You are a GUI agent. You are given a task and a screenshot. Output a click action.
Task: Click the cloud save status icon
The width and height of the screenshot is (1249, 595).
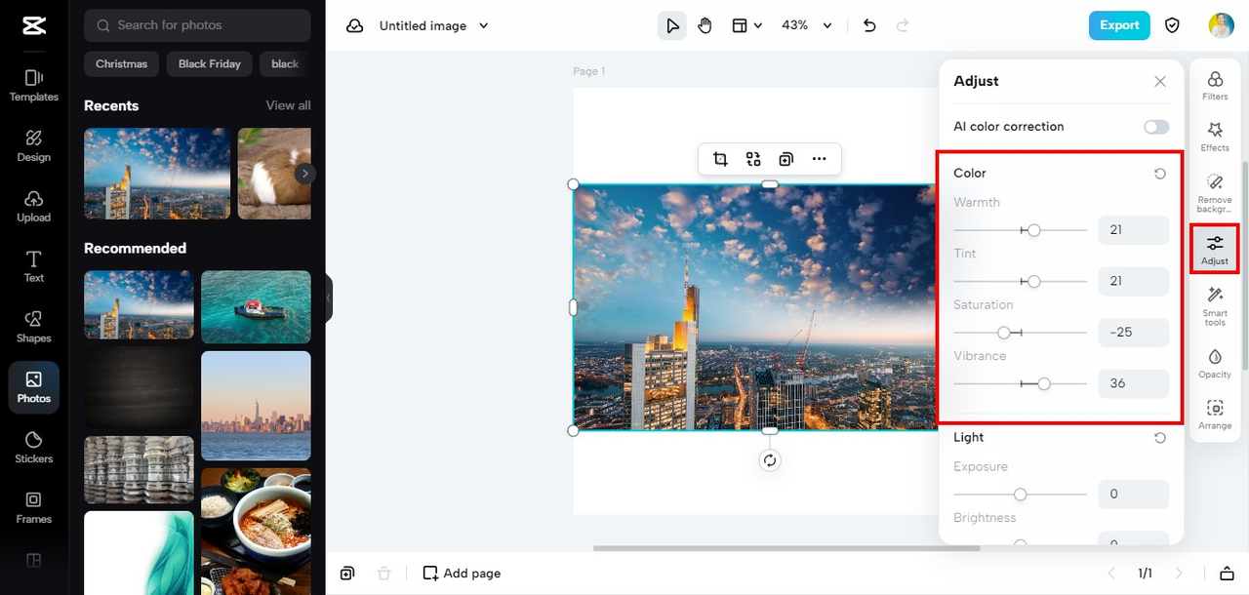355,25
